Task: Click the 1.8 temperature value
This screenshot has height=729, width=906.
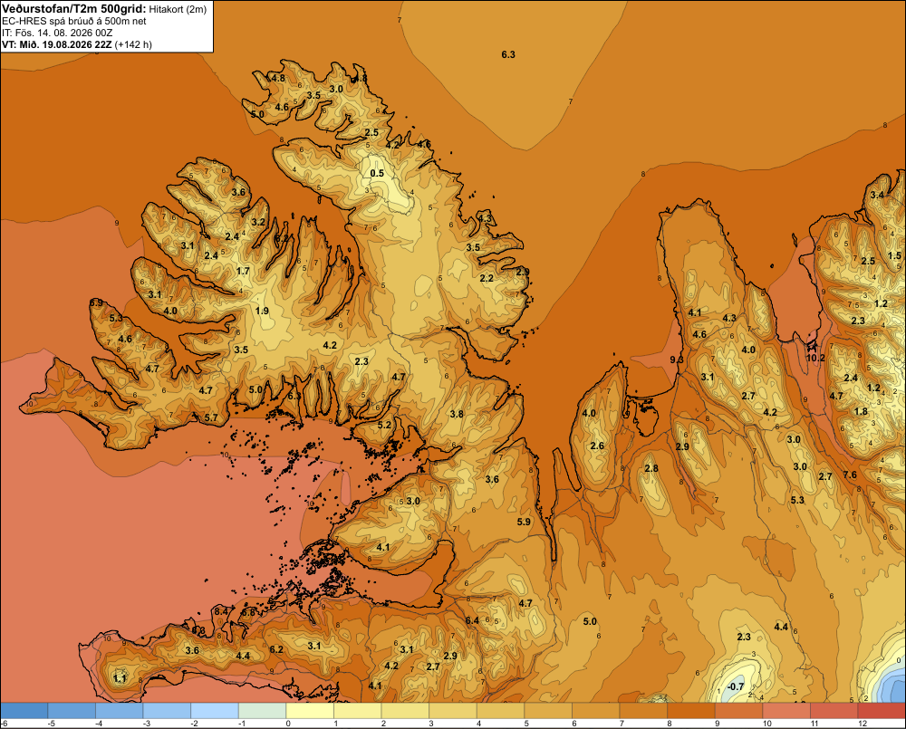Action: [x=861, y=411]
